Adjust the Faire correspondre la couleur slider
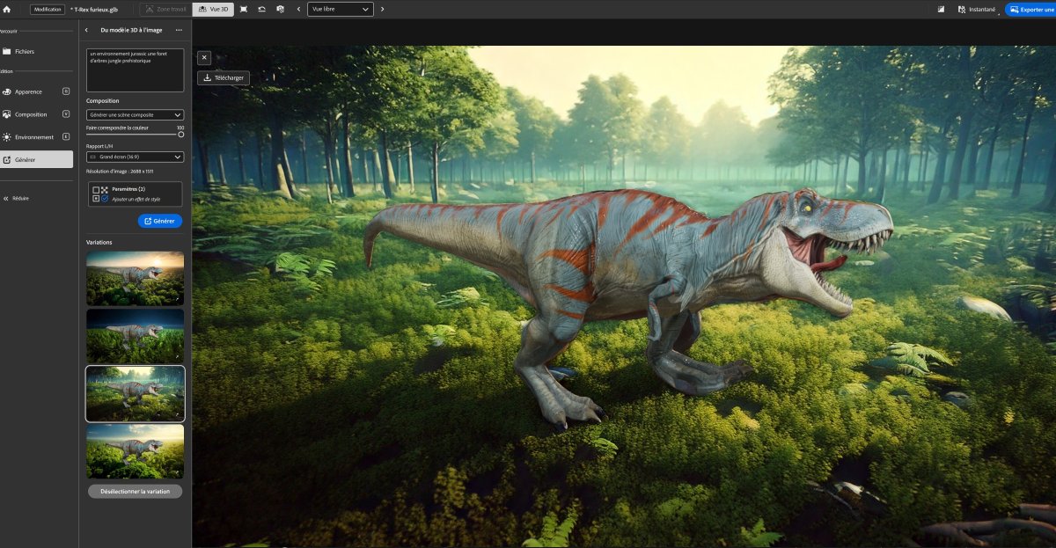The height and width of the screenshot is (548, 1056). pyautogui.click(x=180, y=135)
